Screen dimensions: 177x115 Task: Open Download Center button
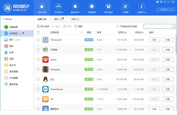pyautogui.click(x=166, y=10)
